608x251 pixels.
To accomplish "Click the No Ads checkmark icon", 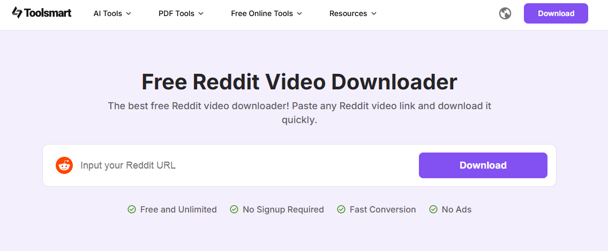I will pos(433,210).
